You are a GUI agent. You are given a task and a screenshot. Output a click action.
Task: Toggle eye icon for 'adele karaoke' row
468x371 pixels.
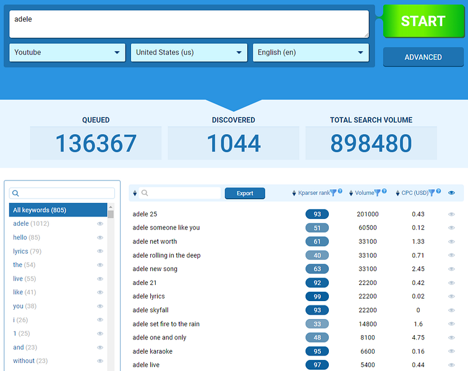(451, 351)
